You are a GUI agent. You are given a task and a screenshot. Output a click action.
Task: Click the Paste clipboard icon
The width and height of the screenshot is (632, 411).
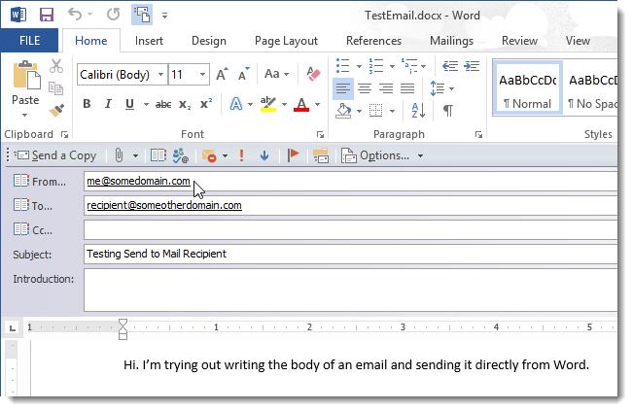[x=26, y=76]
